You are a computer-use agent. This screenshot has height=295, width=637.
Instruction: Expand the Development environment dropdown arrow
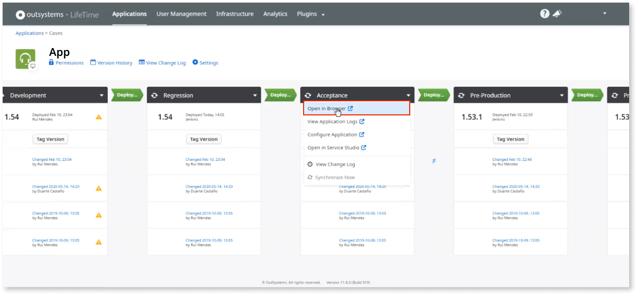tap(102, 96)
